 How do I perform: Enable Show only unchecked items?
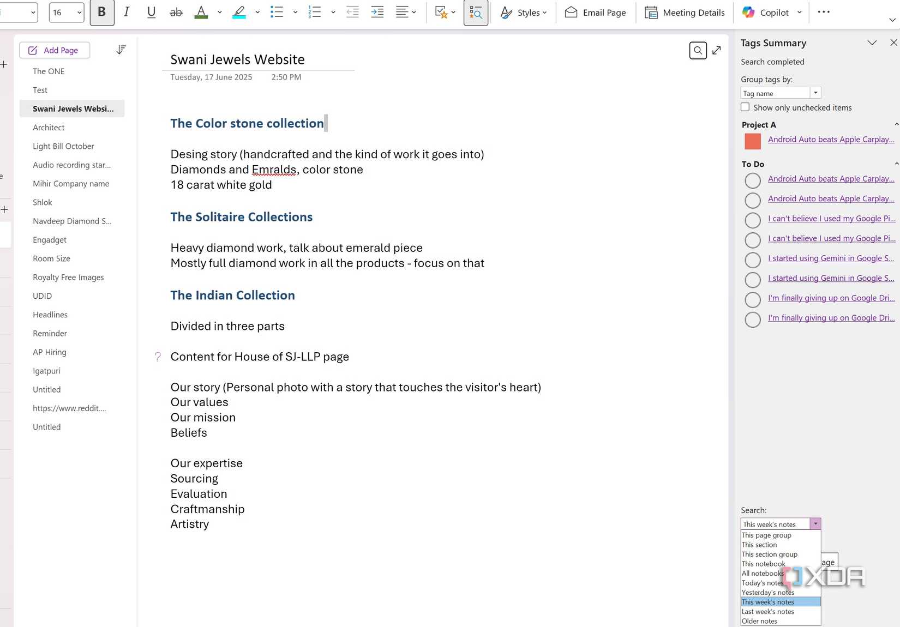745,107
